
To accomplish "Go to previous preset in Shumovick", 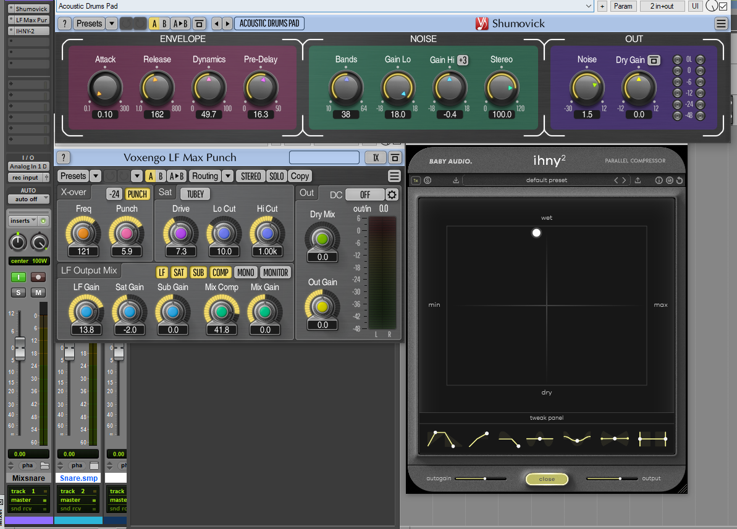I will [216, 23].
